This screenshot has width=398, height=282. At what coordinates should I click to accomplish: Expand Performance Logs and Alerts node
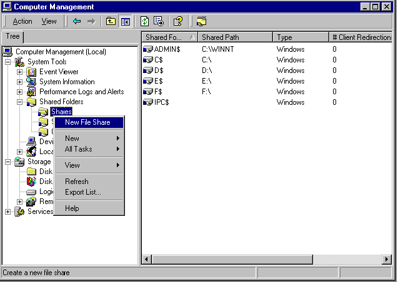[x=19, y=92]
